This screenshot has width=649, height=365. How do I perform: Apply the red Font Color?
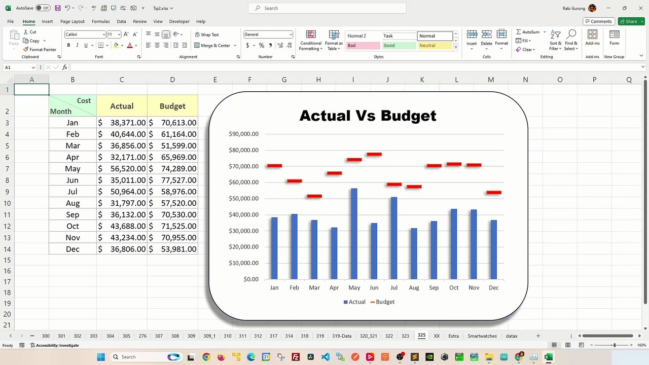click(130, 45)
